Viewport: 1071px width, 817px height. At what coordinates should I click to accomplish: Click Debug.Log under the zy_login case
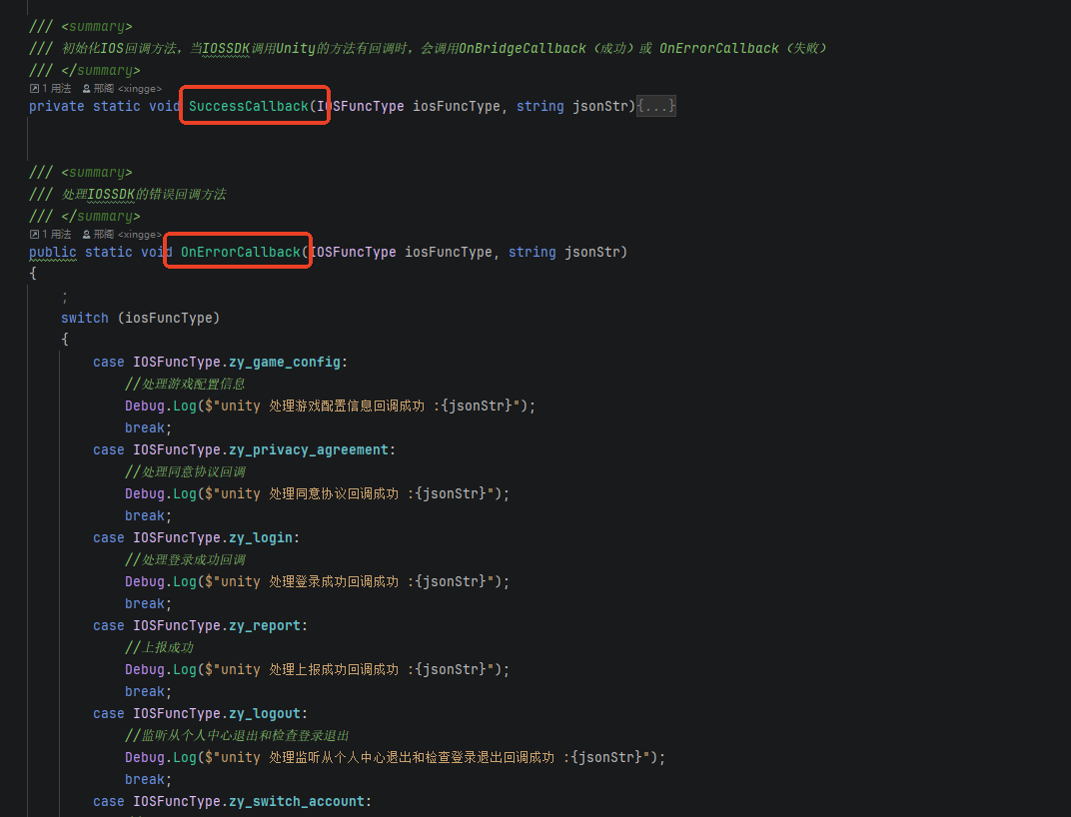pyautogui.click(x=160, y=581)
